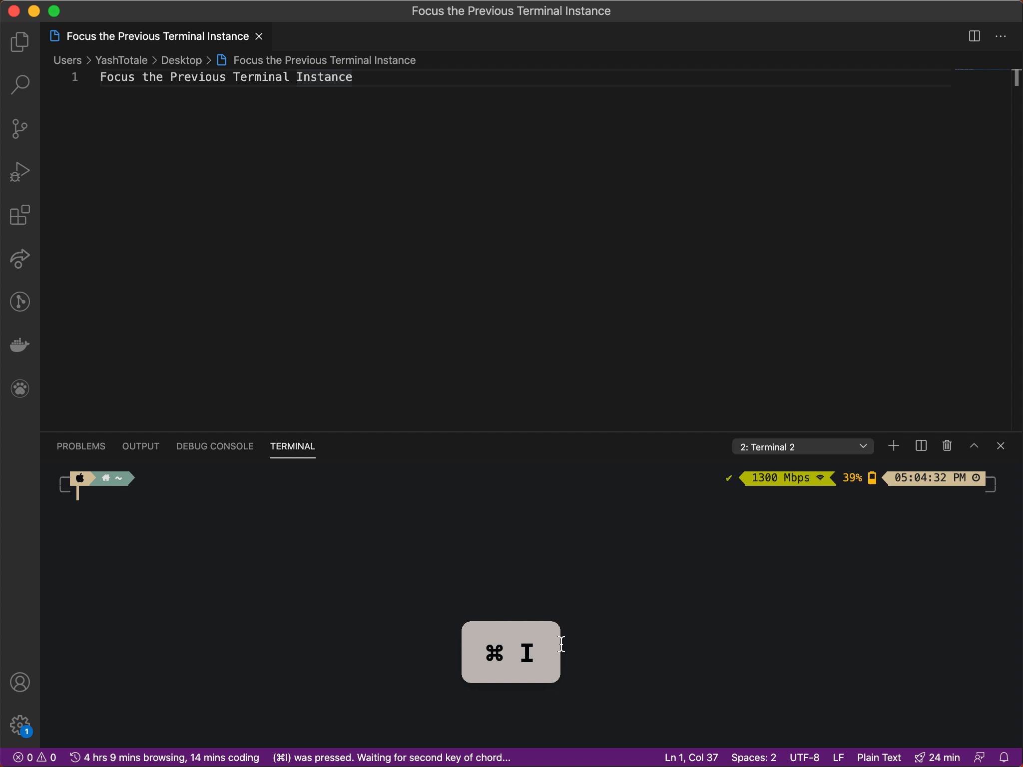Image resolution: width=1023 pixels, height=767 pixels.
Task: Switch to the Debug Console tab
Action: click(x=214, y=446)
